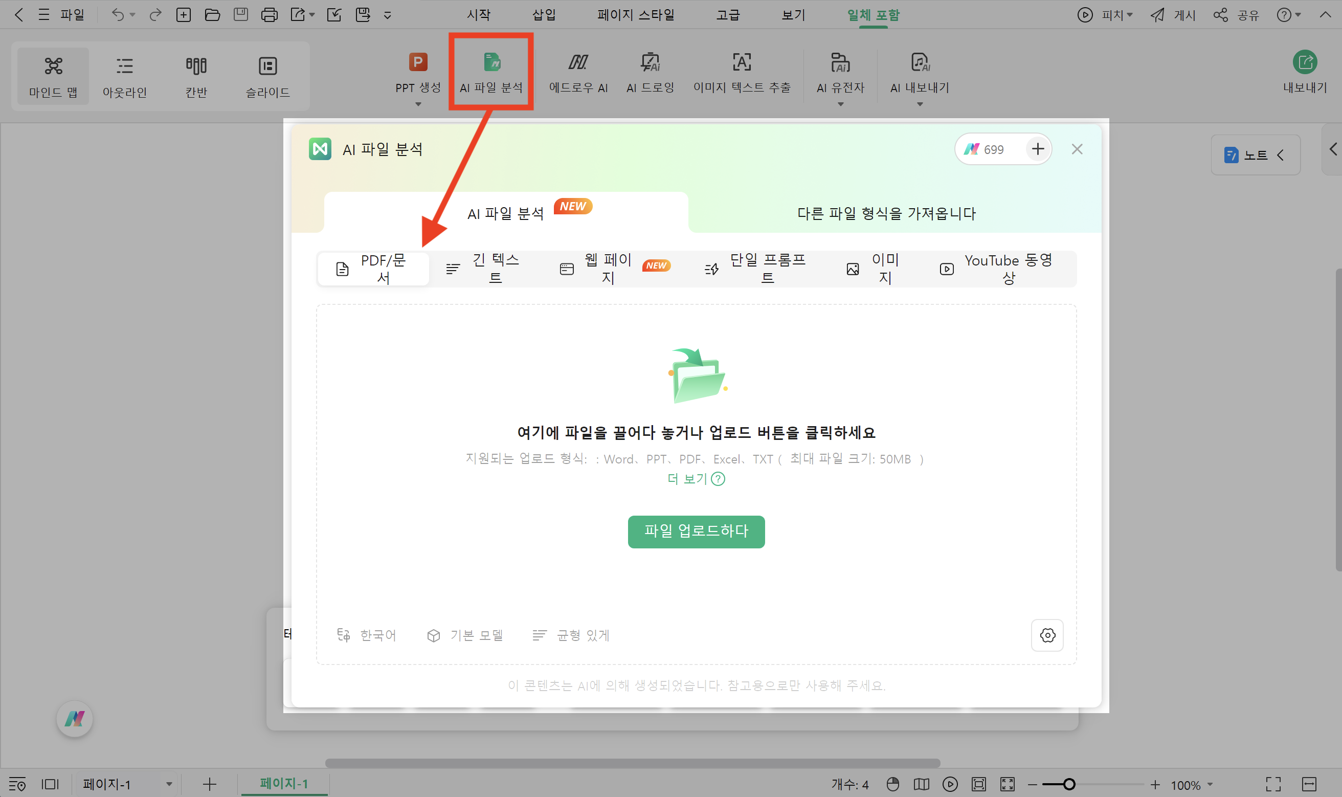The image size is (1342, 797).
Task: Add credits with the plus button
Action: [x=1038, y=149]
